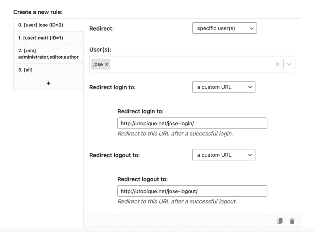Click hint 'Redirect to this URL after a successful logout.'
314x232 pixels.
click(177, 201)
